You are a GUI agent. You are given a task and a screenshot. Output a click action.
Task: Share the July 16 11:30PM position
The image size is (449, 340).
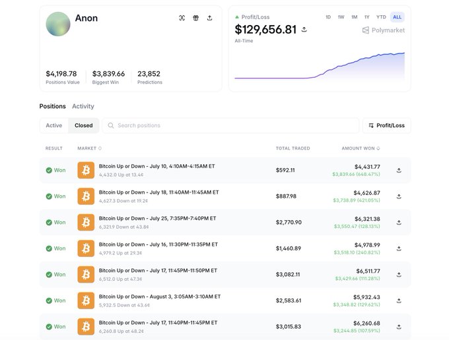click(399, 248)
